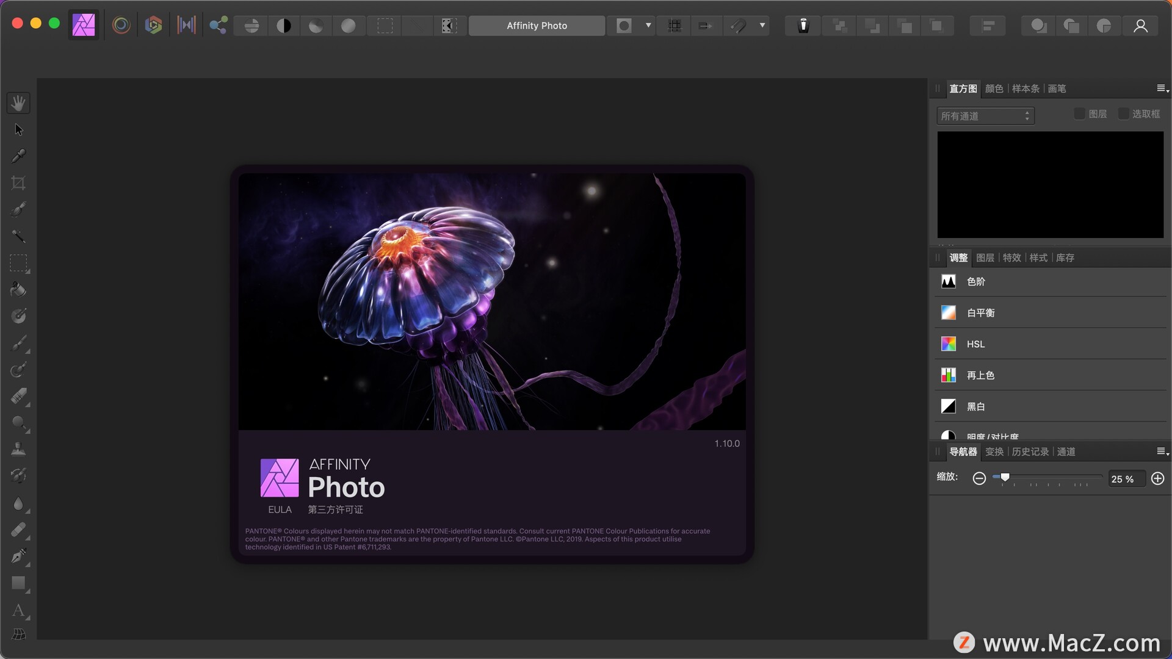Screen dimensions: 1172x659
Task: Switch to the 特效 tab
Action: (1011, 258)
